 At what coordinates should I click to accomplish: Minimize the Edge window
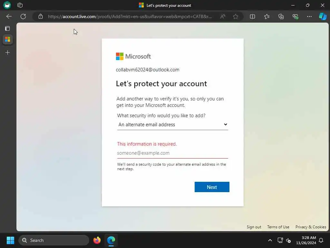[x=293, y=5]
